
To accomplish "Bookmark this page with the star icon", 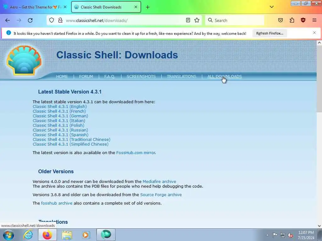I will [x=197, y=20].
